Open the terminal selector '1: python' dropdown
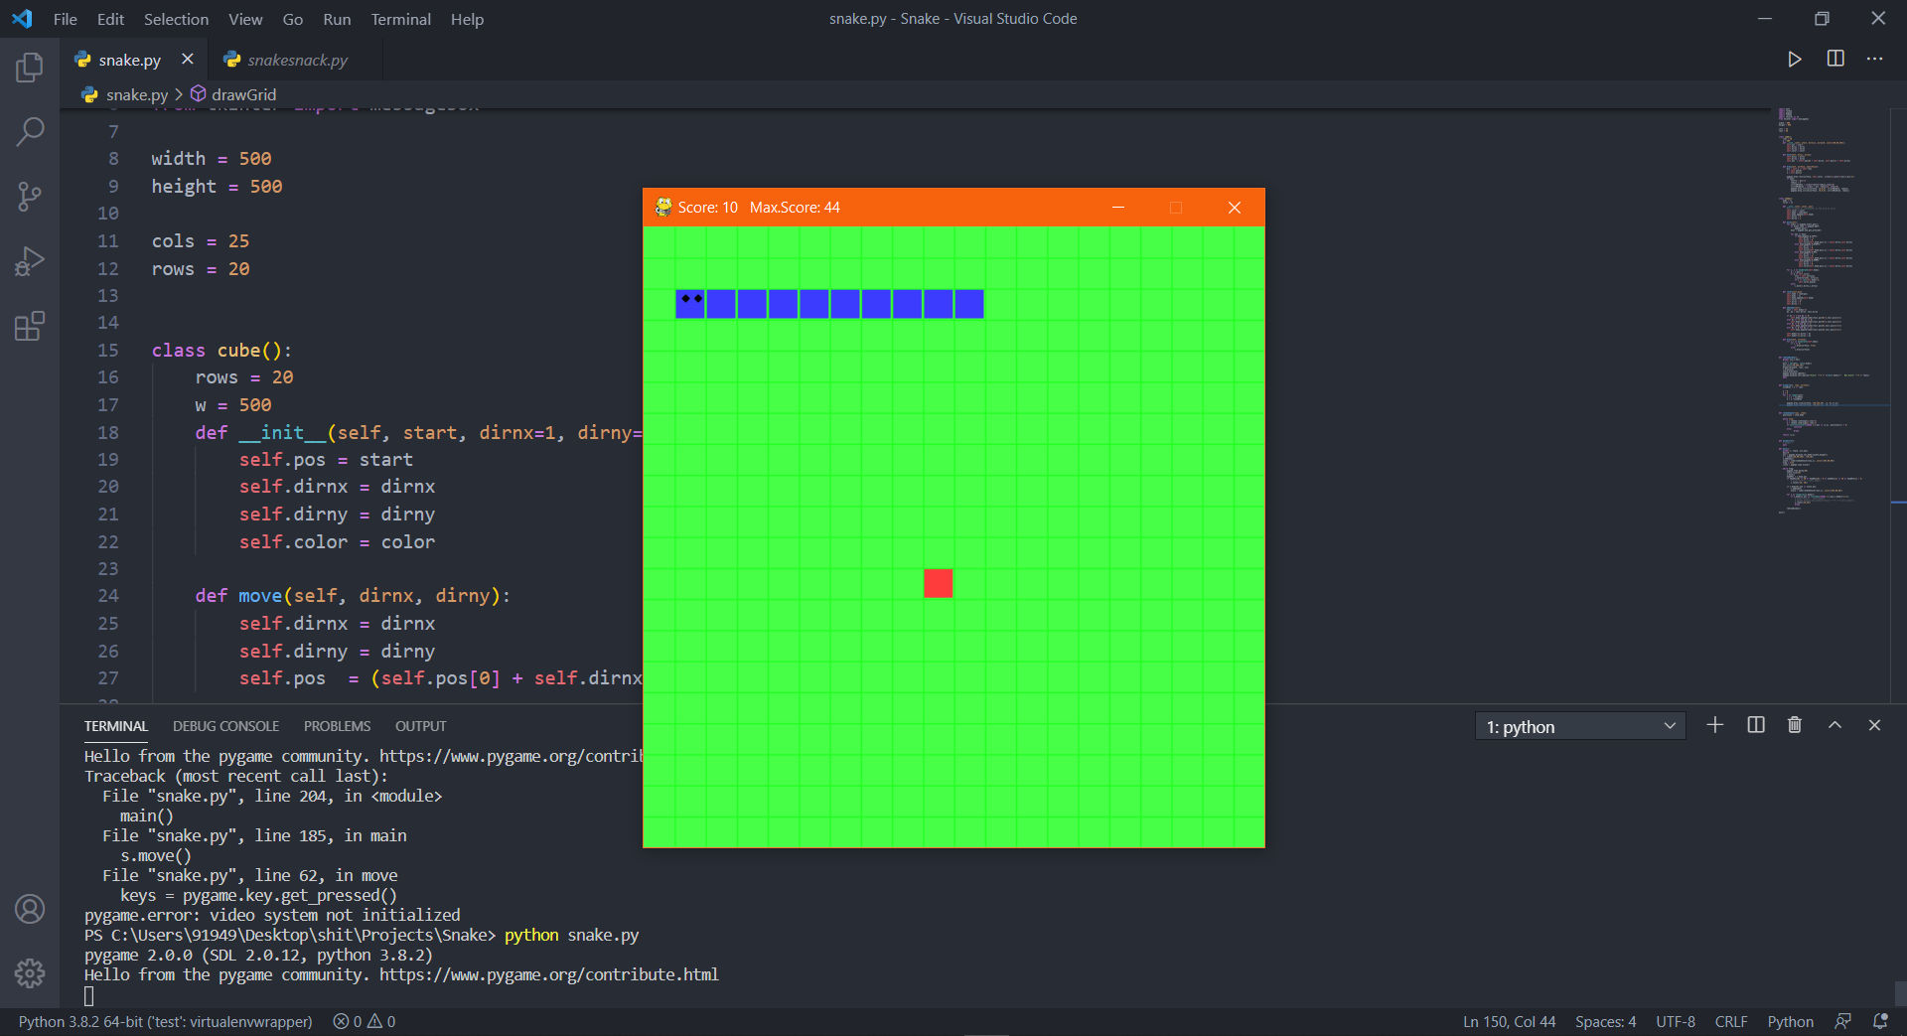This screenshot has height=1036, width=1907. click(1579, 727)
